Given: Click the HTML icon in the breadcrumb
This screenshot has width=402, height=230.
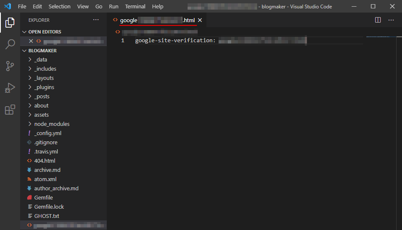Looking at the screenshot, I should (118, 32).
